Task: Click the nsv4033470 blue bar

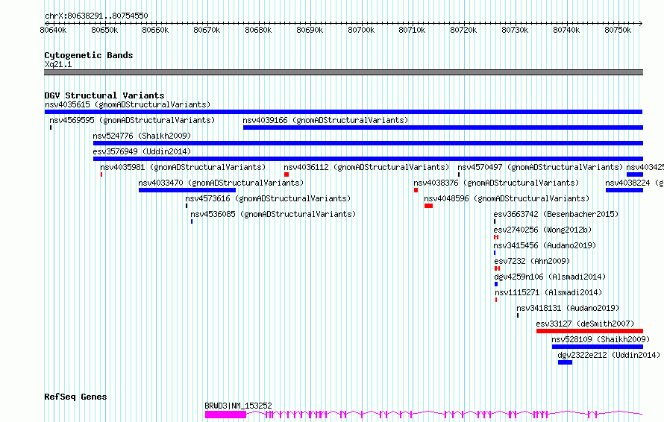Action: tap(187, 190)
